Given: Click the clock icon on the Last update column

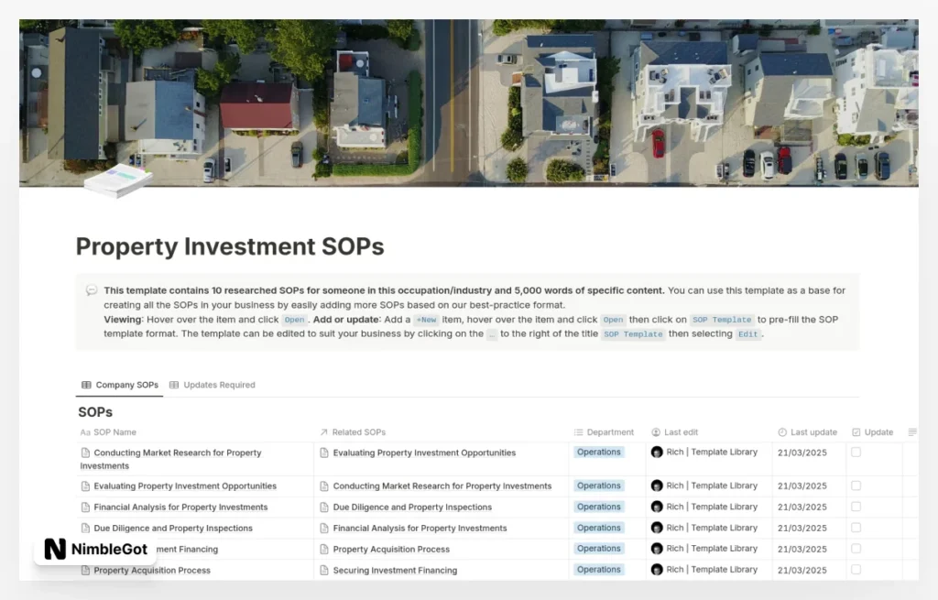Looking at the screenshot, I should coord(781,431).
